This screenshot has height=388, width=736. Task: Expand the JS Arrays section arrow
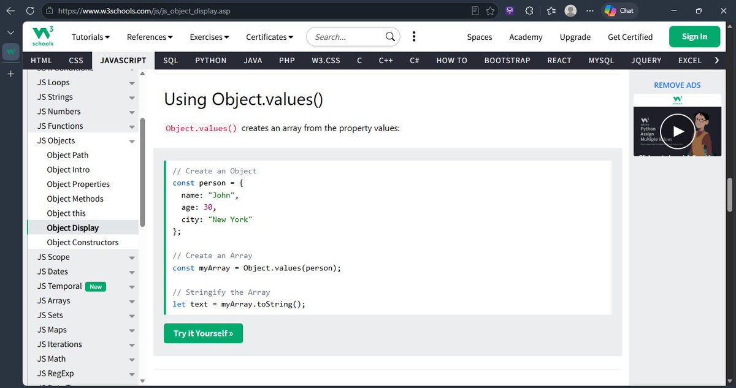click(x=132, y=301)
